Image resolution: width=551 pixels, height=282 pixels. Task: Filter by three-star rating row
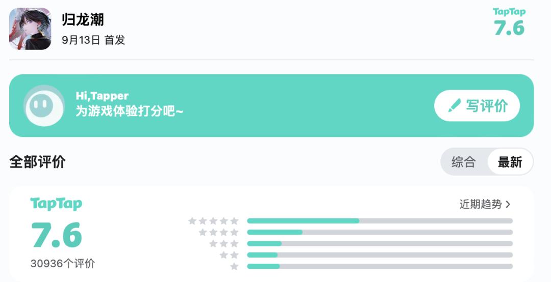[361, 243]
